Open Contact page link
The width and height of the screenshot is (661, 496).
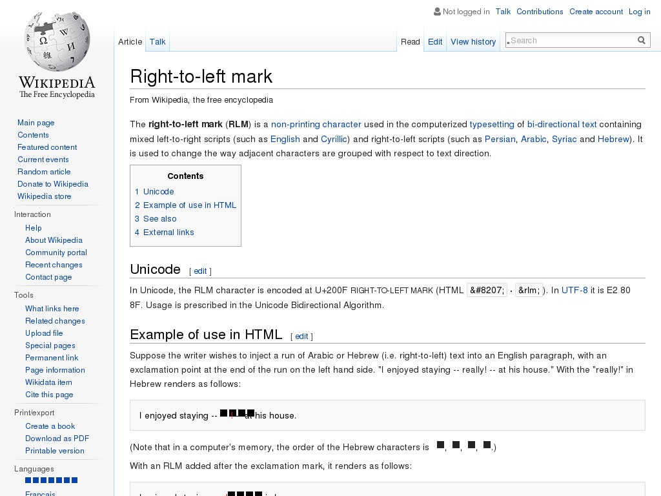click(x=48, y=277)
